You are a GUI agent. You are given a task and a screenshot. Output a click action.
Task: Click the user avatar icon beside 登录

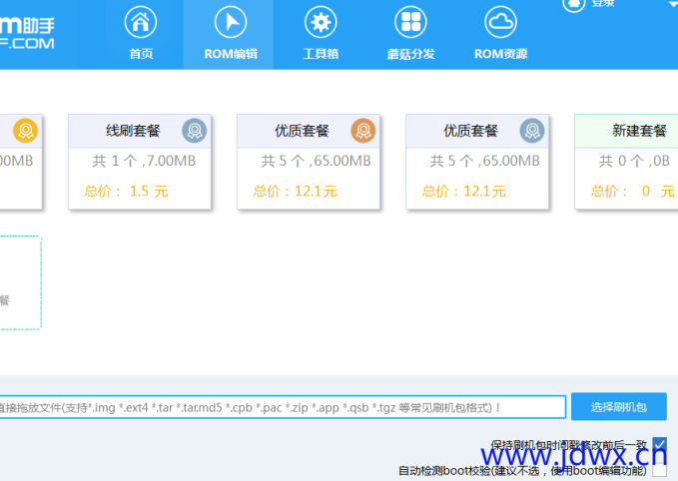[574, 4]
